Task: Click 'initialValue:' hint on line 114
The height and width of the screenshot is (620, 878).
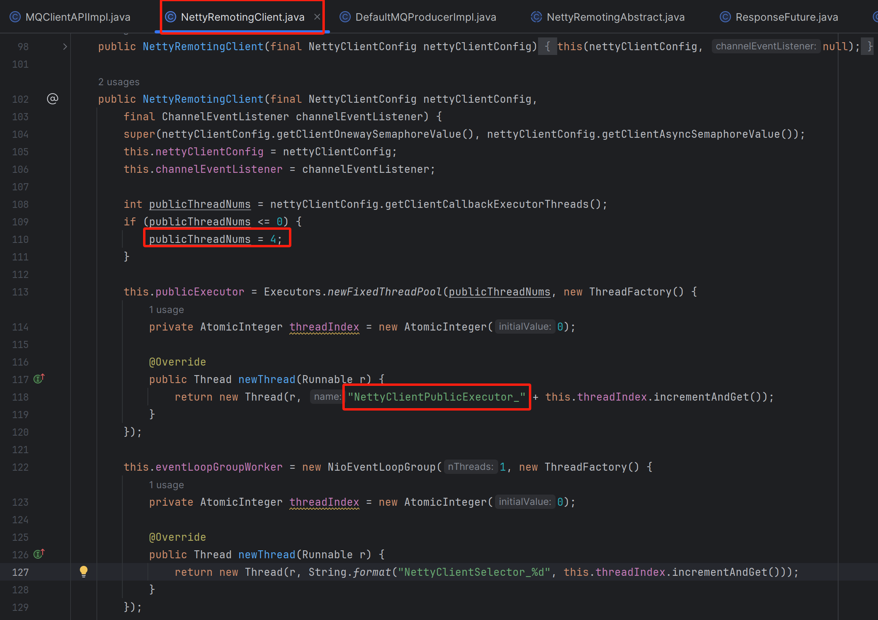Action: pyautogui.click(x=525, y=327)
